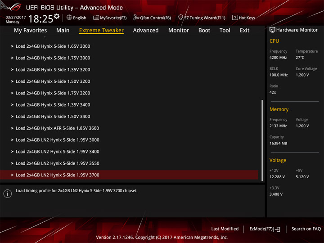Expand arrow for Hynix S-Side 1.75V 3000

coord(12,58)
